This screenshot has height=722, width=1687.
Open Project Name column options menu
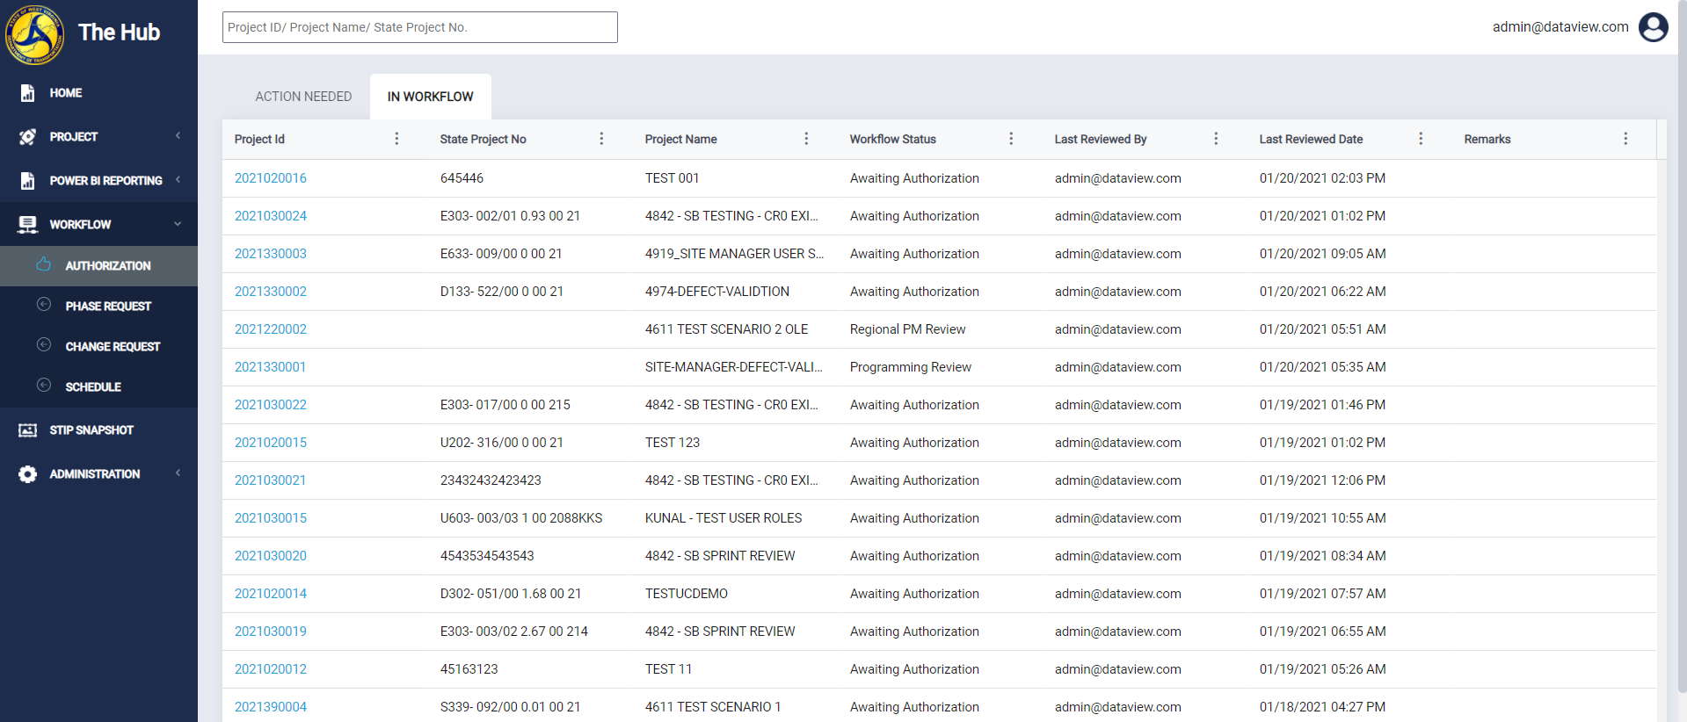[806, 139]
